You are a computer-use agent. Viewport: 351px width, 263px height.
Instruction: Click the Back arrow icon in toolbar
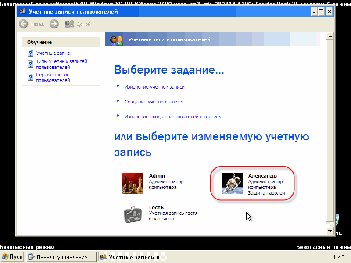tap(23, 24)
